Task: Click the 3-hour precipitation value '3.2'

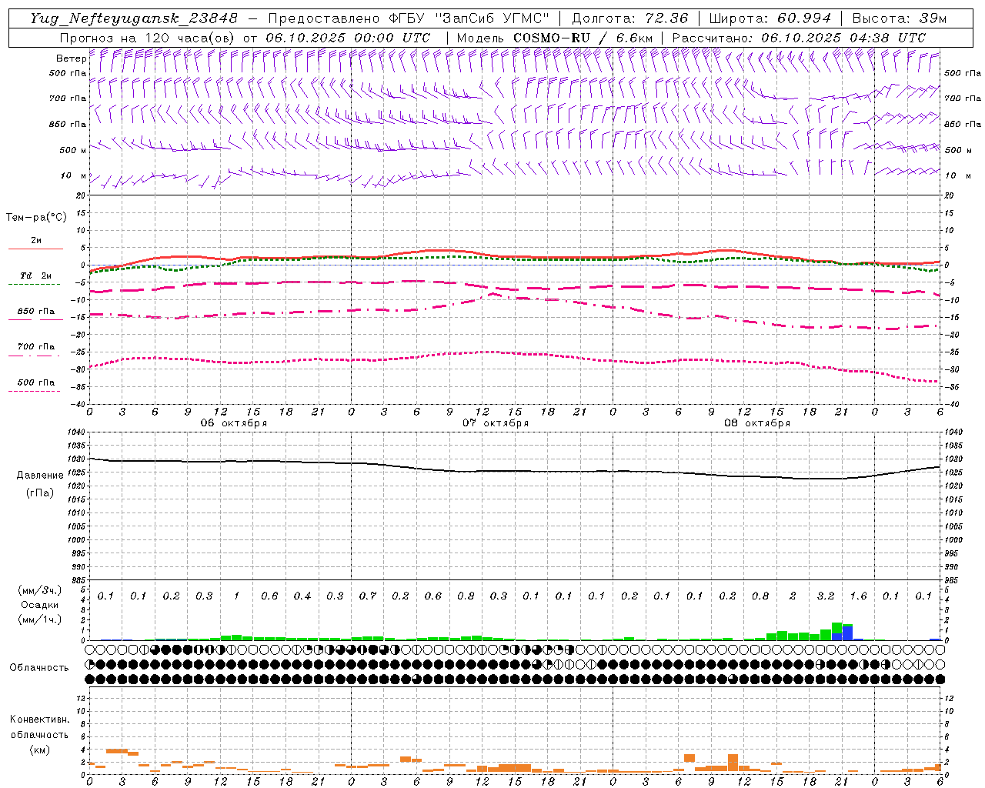Action: pyautogui.click(x=826, y=596)
